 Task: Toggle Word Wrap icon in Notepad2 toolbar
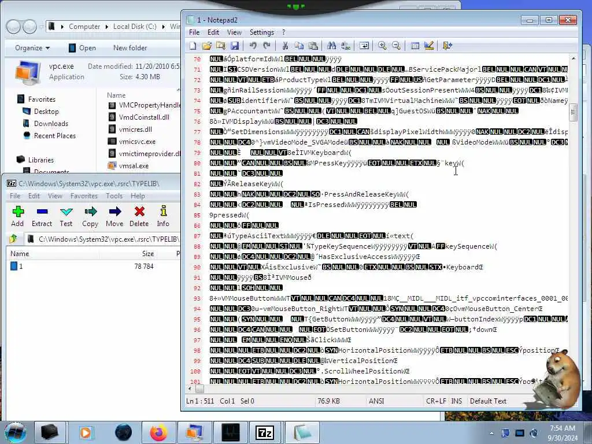(x=364, y=46)
